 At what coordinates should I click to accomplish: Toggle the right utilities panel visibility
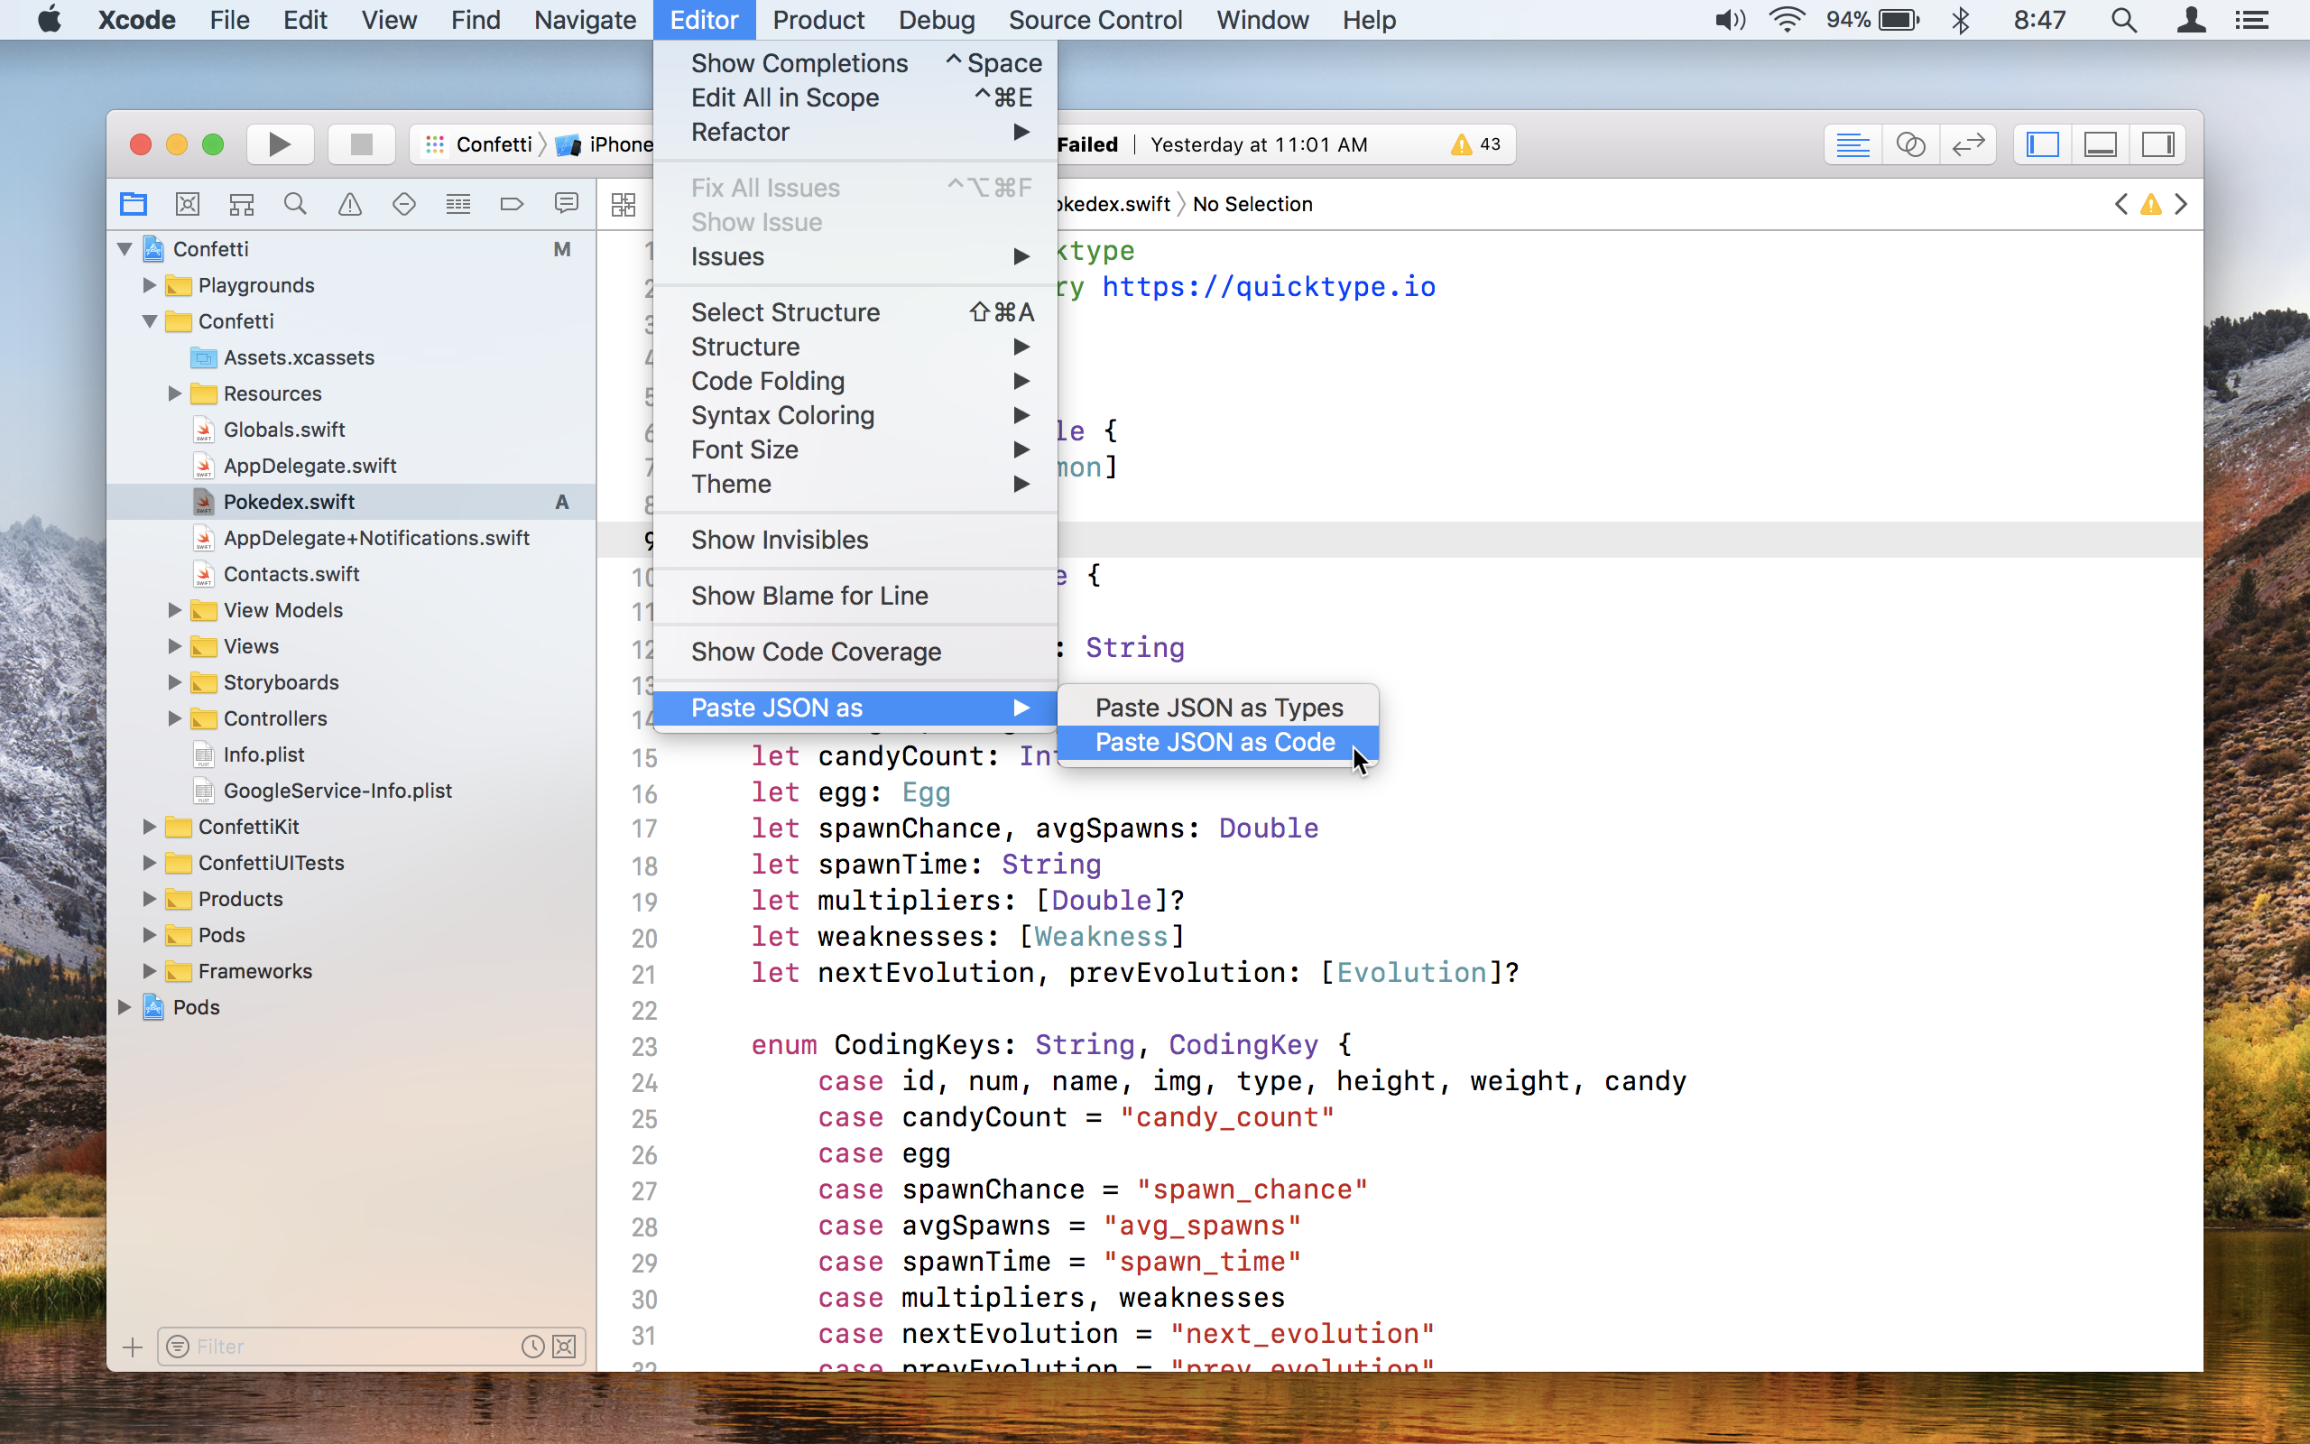click(x=2158, y=143)
